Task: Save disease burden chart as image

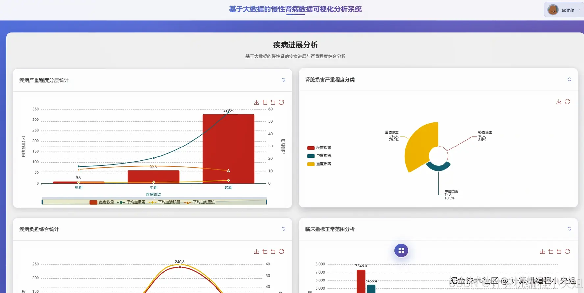Action: coord(256,252)
